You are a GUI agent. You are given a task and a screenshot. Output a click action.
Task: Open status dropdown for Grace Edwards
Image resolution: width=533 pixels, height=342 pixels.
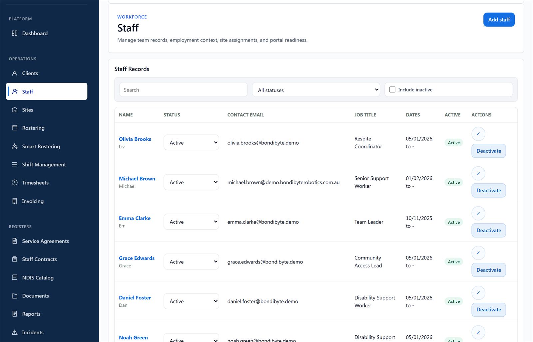click(191, 261)
